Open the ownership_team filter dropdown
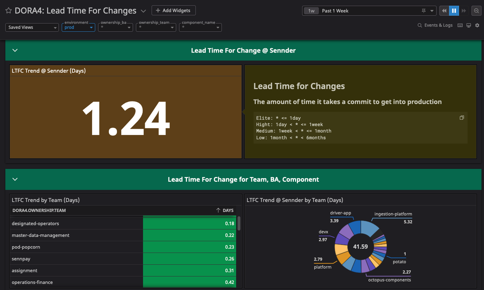The image size is (484, 290). (156, 27)
